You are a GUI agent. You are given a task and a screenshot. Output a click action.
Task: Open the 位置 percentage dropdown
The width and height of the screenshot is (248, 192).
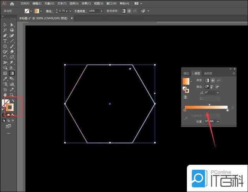(218, 121)
